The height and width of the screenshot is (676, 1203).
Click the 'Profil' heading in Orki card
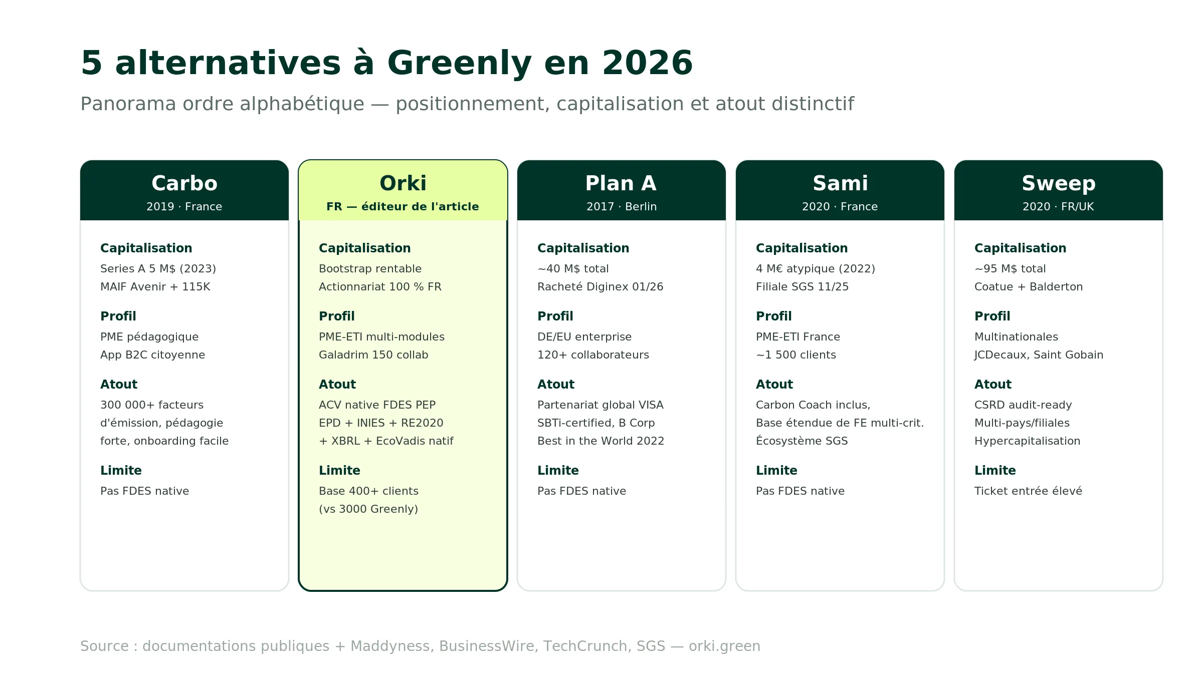(337, 316)
